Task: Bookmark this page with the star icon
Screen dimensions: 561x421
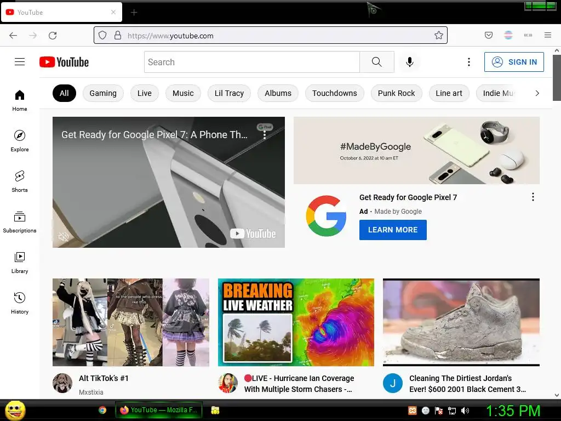Action: pyautogui.click(x=439, y=35)
